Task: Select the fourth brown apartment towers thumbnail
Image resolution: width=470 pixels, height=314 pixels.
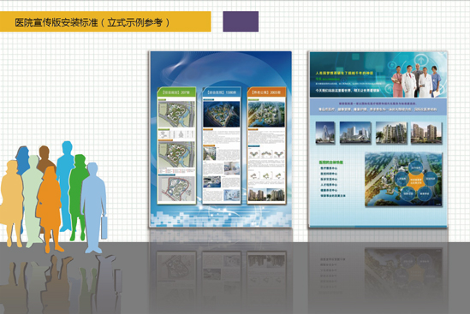Action: click(x=426, y=133)
